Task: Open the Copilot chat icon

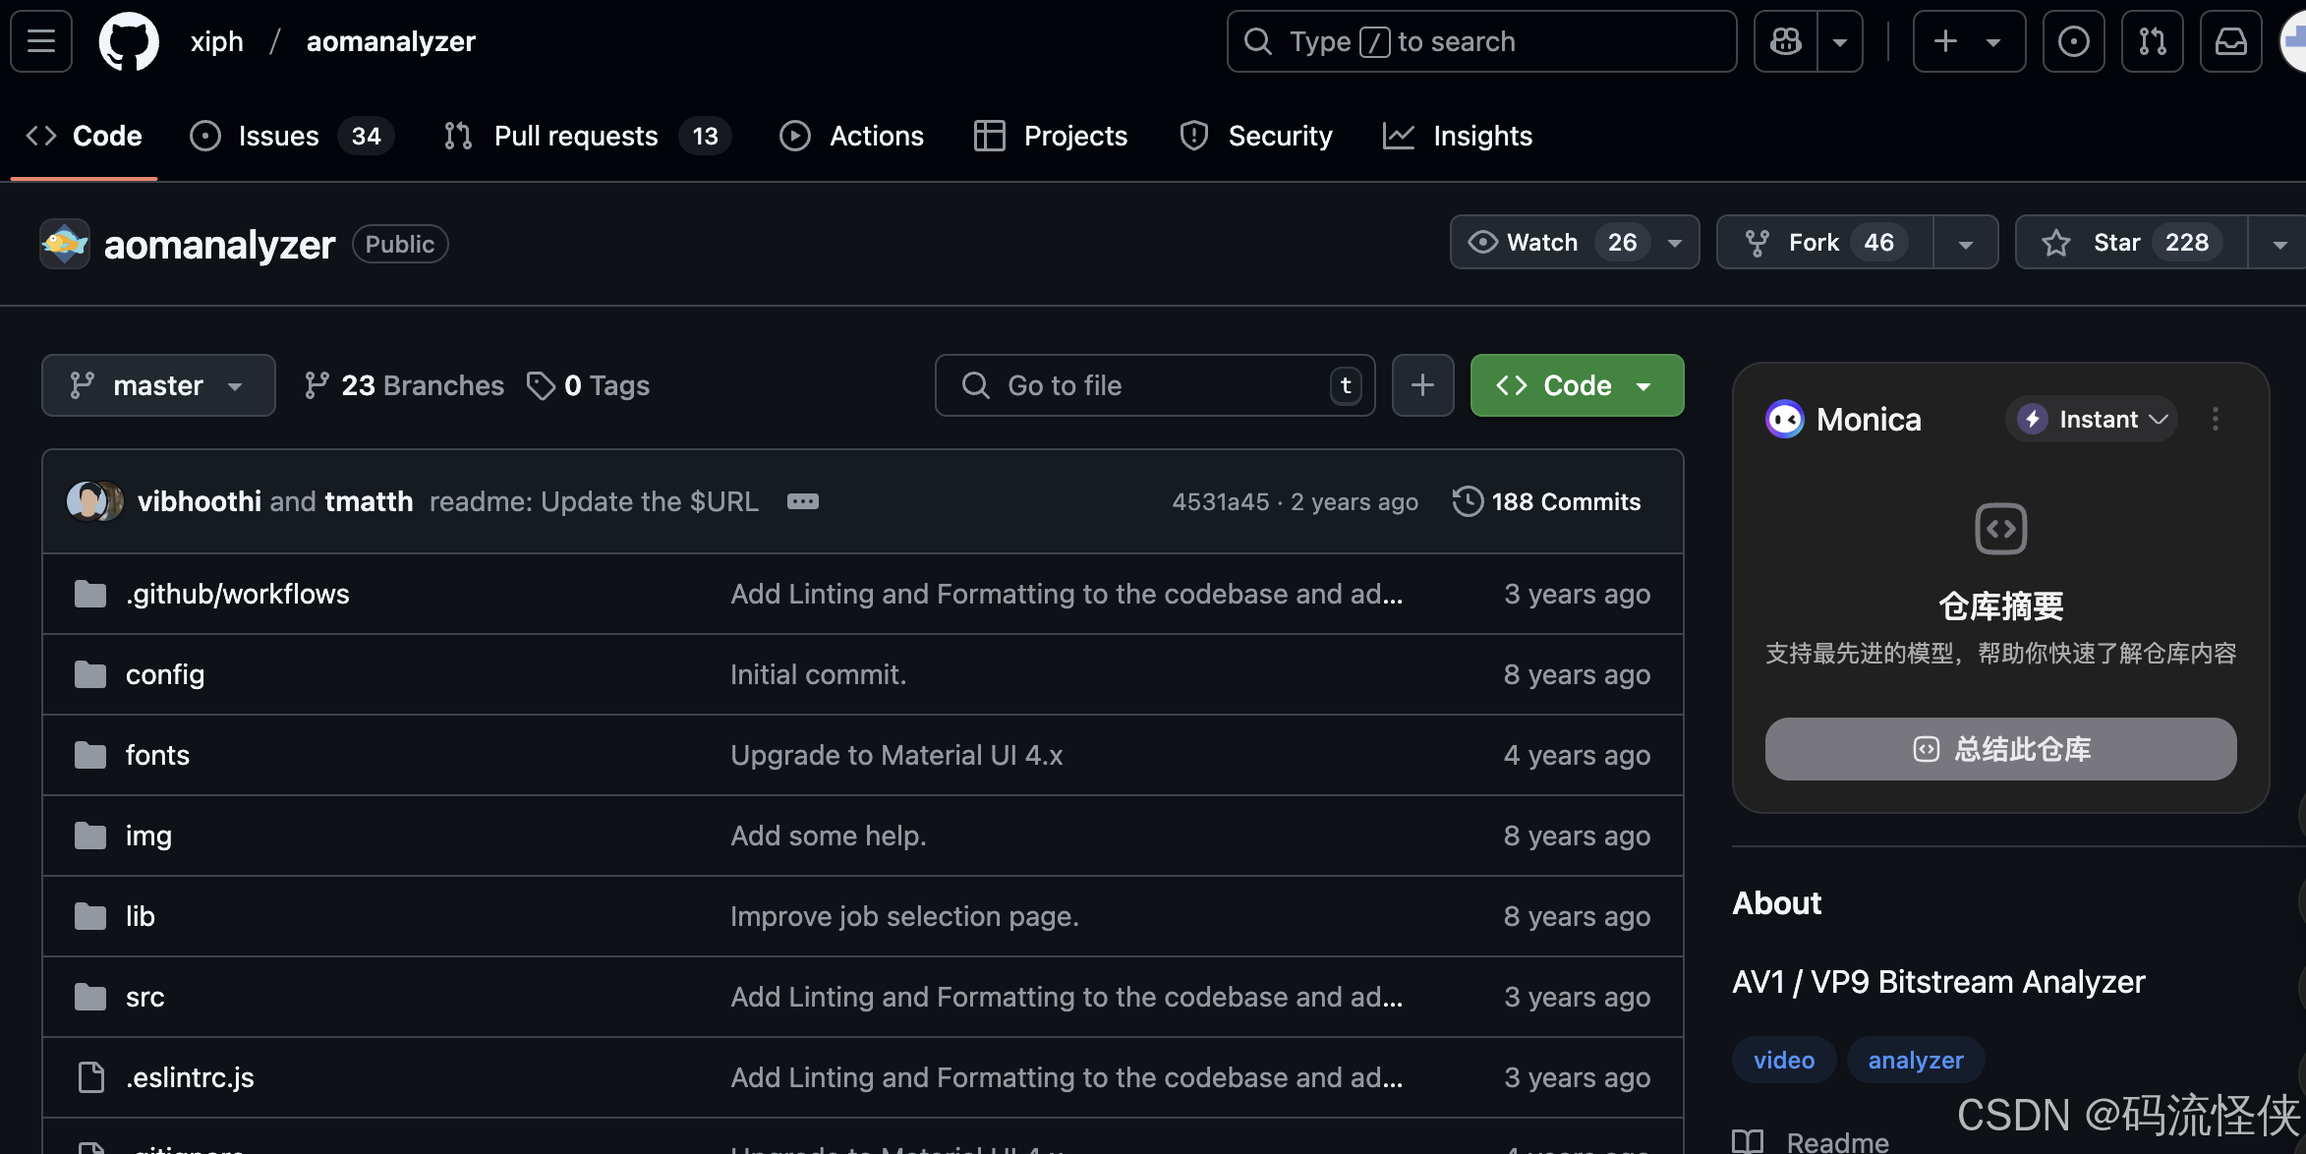Action: click(x=1785, y=41)
